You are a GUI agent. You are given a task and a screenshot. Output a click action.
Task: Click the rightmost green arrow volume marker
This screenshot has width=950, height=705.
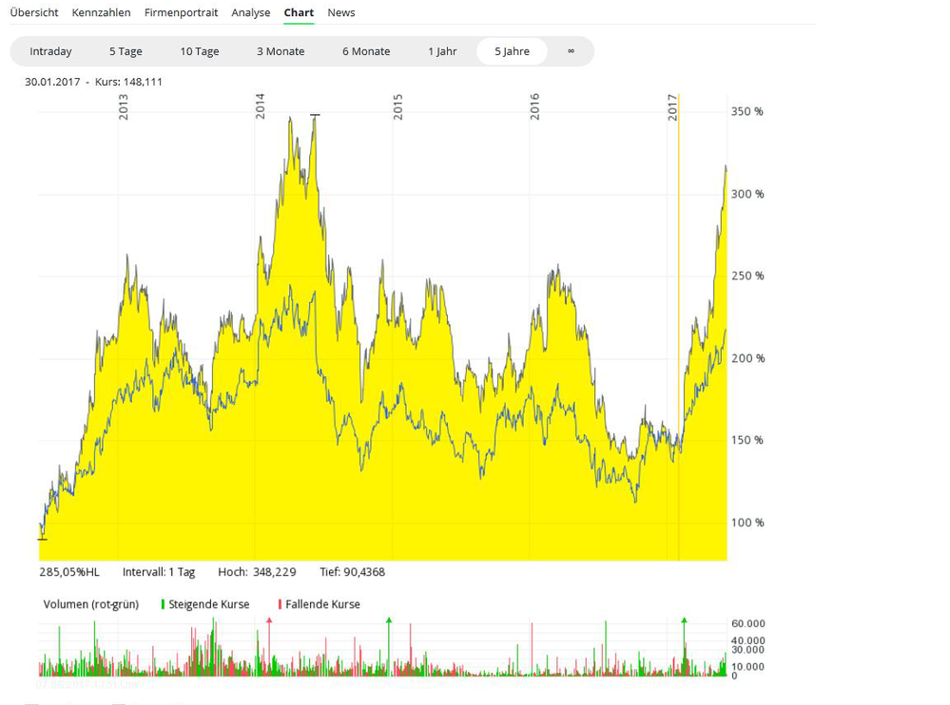click(x=684, y=620)
